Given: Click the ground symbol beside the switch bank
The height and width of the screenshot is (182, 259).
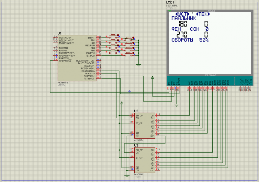Looking at the screenshot, I should point(139,65).
